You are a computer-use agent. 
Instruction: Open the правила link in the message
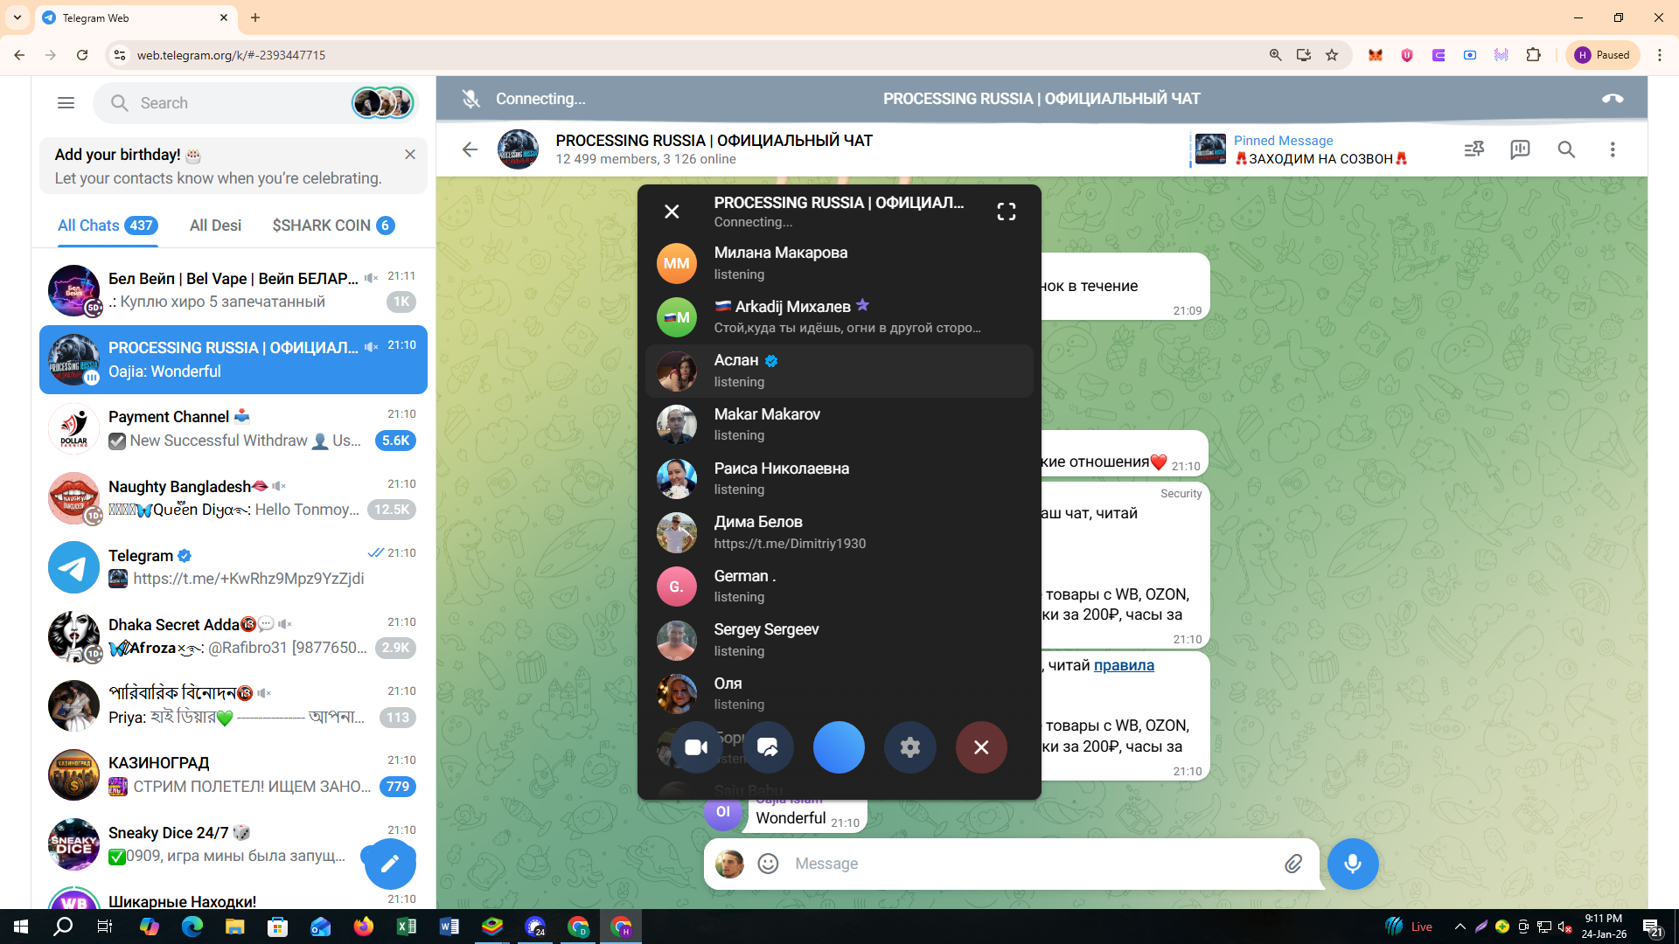pyautogui.click(x=1123, y=665)
